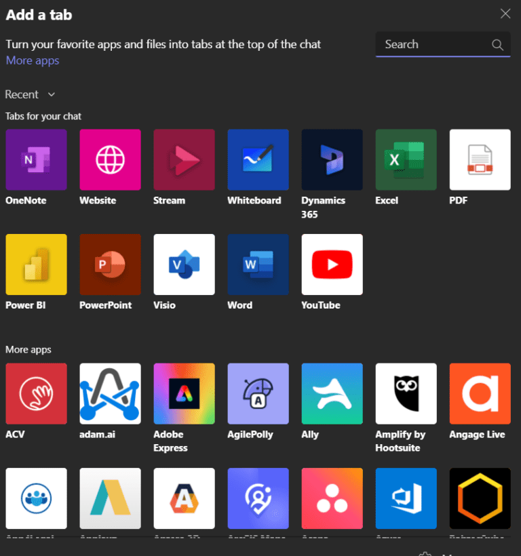Click the search magnifier icon

click(497, 45)
